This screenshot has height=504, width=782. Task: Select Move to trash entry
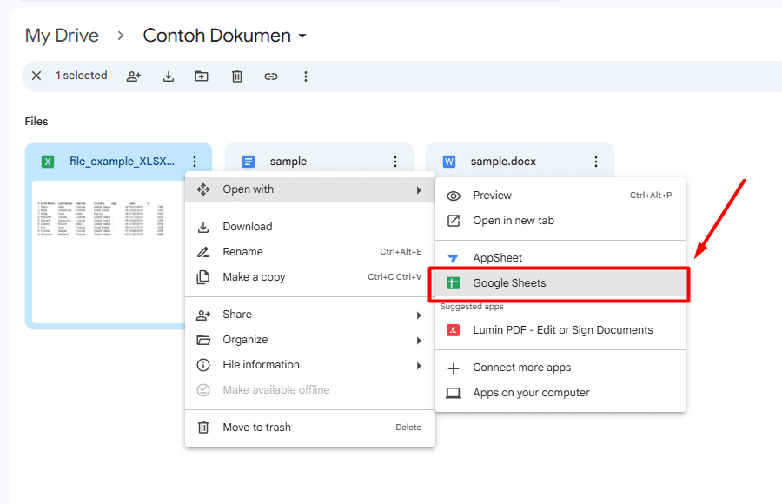click(309, 428)
